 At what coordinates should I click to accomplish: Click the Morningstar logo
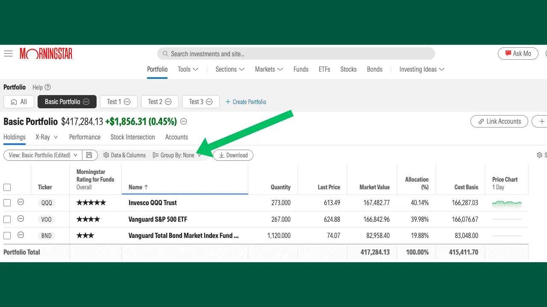(x=46, y=53)
